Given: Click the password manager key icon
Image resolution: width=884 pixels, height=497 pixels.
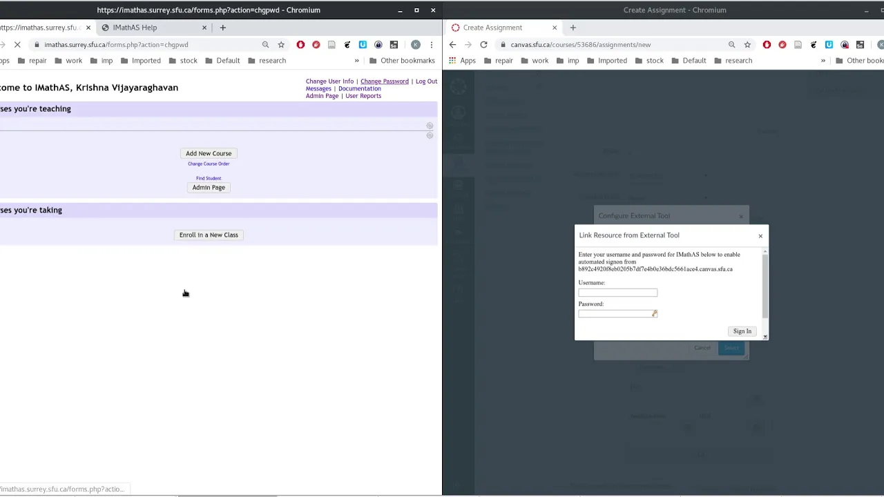Looking at the screenshot, I should pos(655,314).
